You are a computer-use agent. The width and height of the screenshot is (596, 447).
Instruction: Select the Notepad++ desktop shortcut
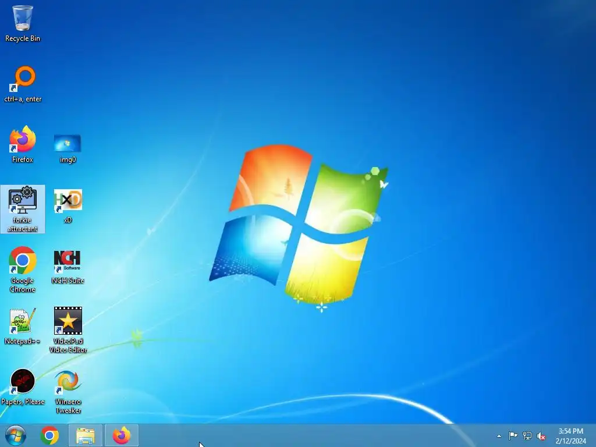pyautogui.click(x=23, y=326)
